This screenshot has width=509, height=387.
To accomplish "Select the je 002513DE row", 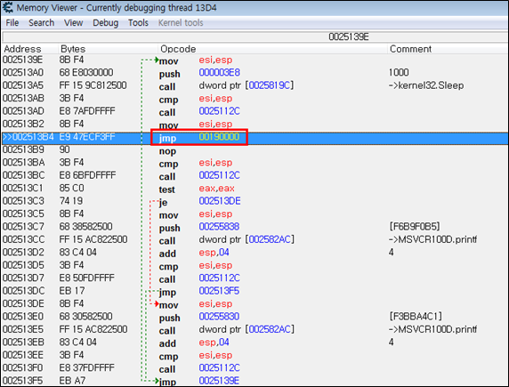I will (x=255, y=201).
